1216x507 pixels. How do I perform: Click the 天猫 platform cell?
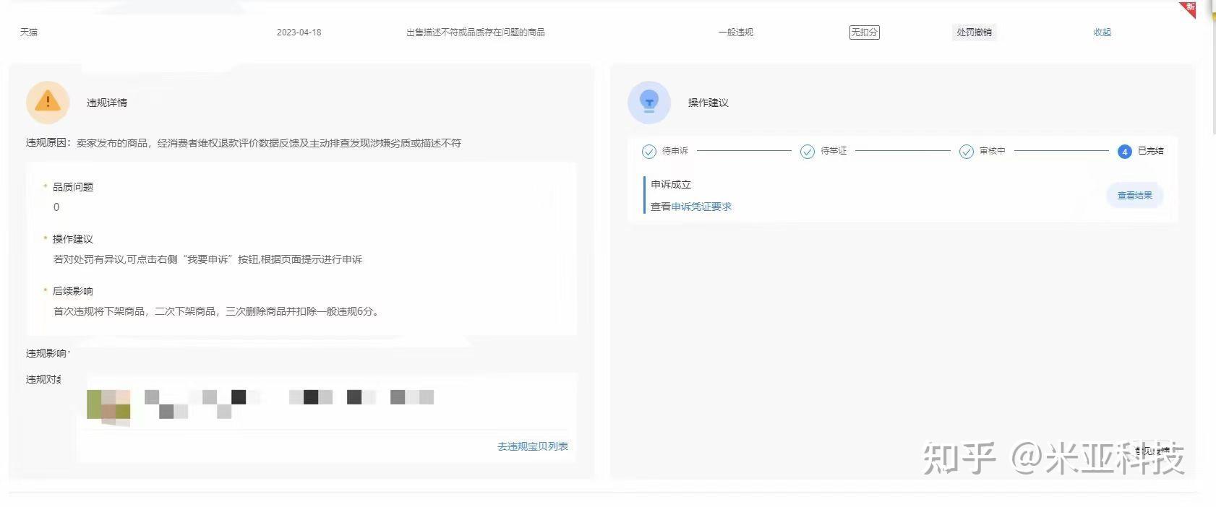pyautogui.click(x=29, y=32)
